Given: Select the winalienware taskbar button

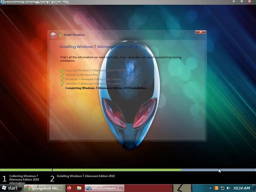Looking at the screenshot, I should click(x=104, y=188).
